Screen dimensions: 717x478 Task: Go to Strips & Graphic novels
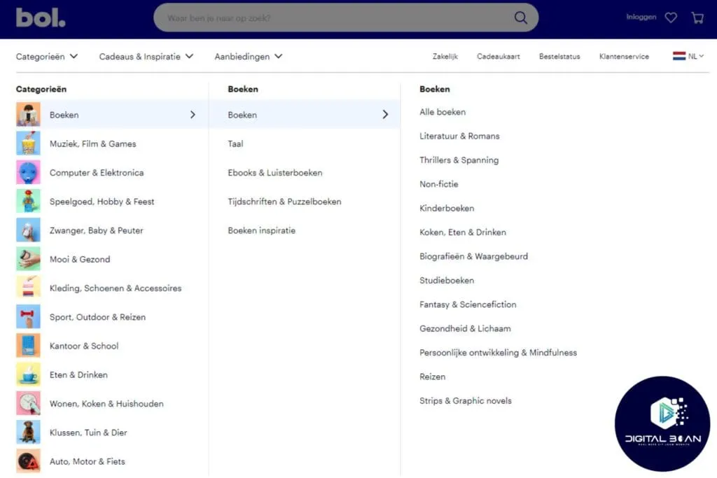tap(466, 401)
